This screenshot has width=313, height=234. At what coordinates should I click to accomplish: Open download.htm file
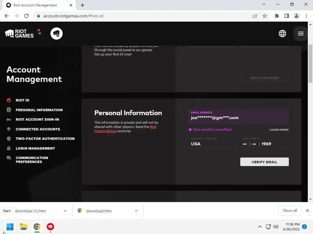coord(99,211)
